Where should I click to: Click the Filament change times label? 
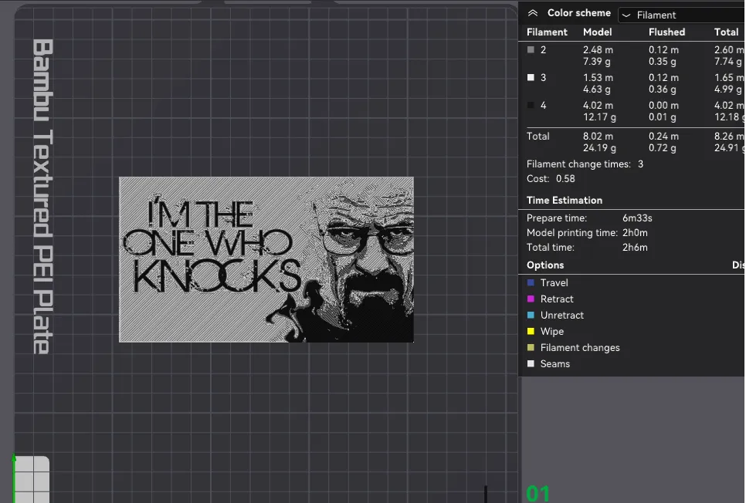[578, 164]
